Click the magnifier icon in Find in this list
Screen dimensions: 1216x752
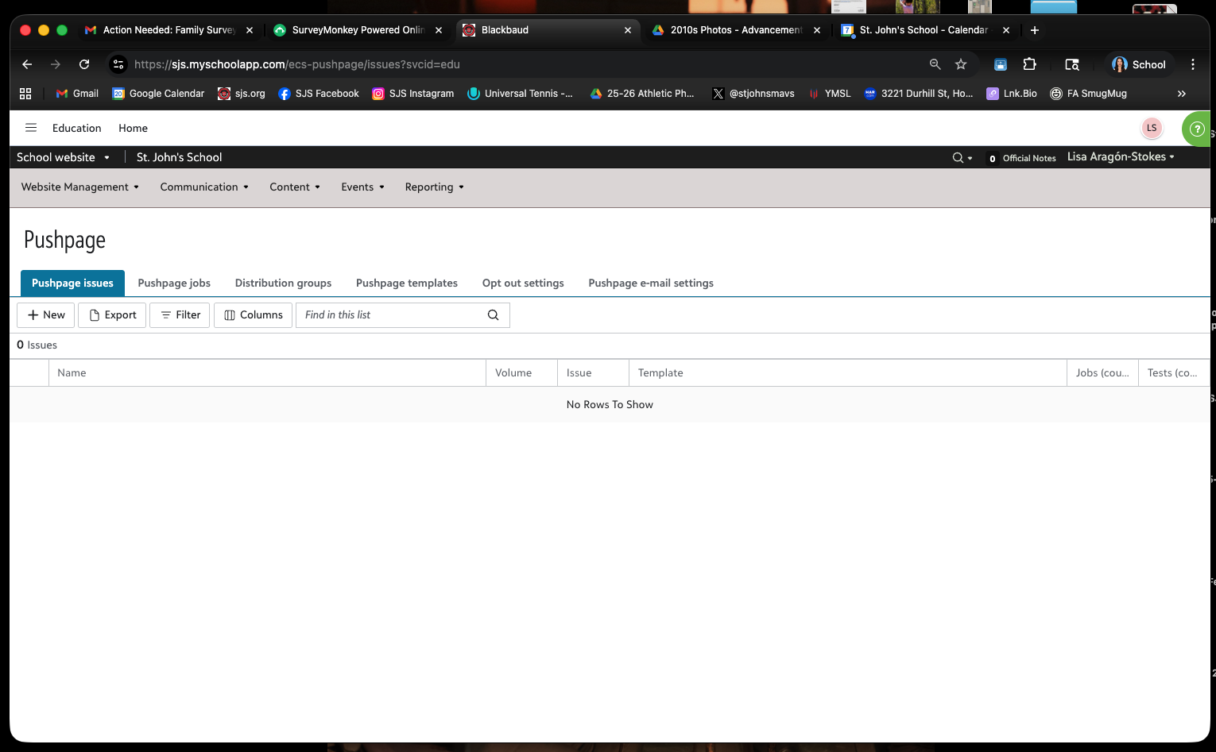point(493,315)
